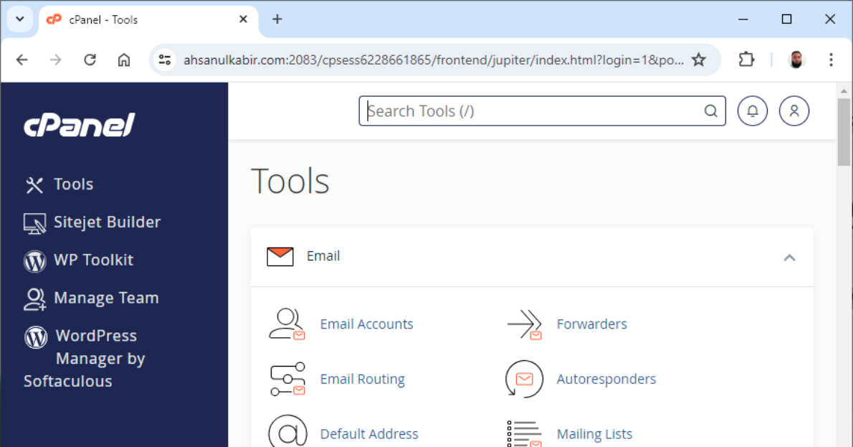853x447 pixels.
Task: Click the Mailing Lists icon
Action: [x=523, y=430]
